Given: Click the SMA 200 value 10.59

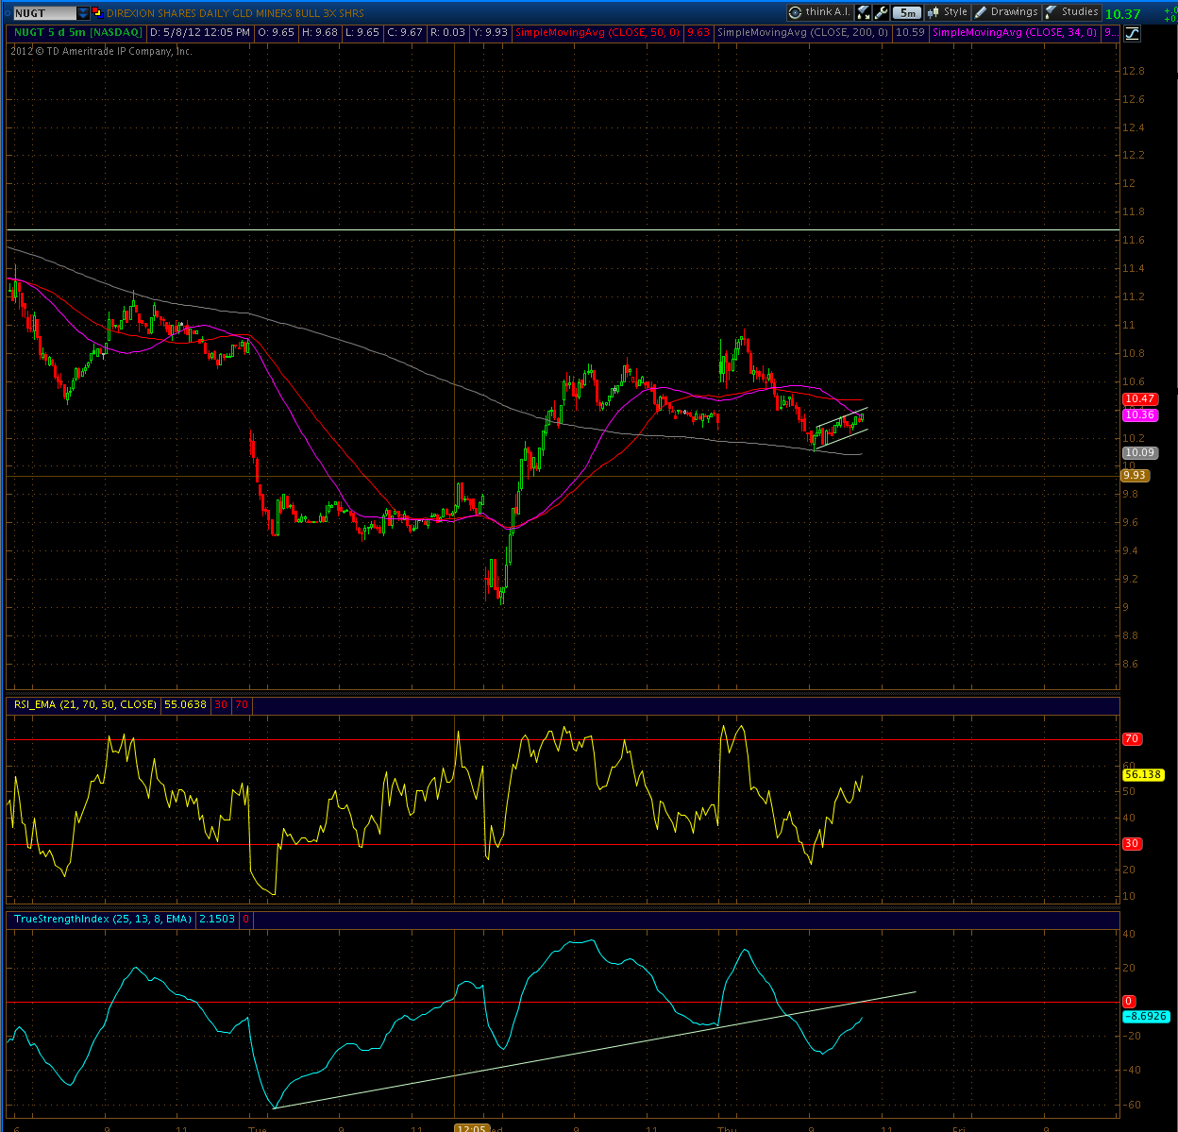Looking at the screenshot, I should tap(910, 32).
